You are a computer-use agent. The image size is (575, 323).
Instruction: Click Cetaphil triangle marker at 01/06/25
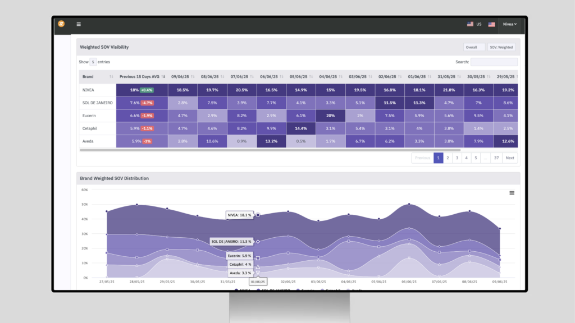coord(258,267)
